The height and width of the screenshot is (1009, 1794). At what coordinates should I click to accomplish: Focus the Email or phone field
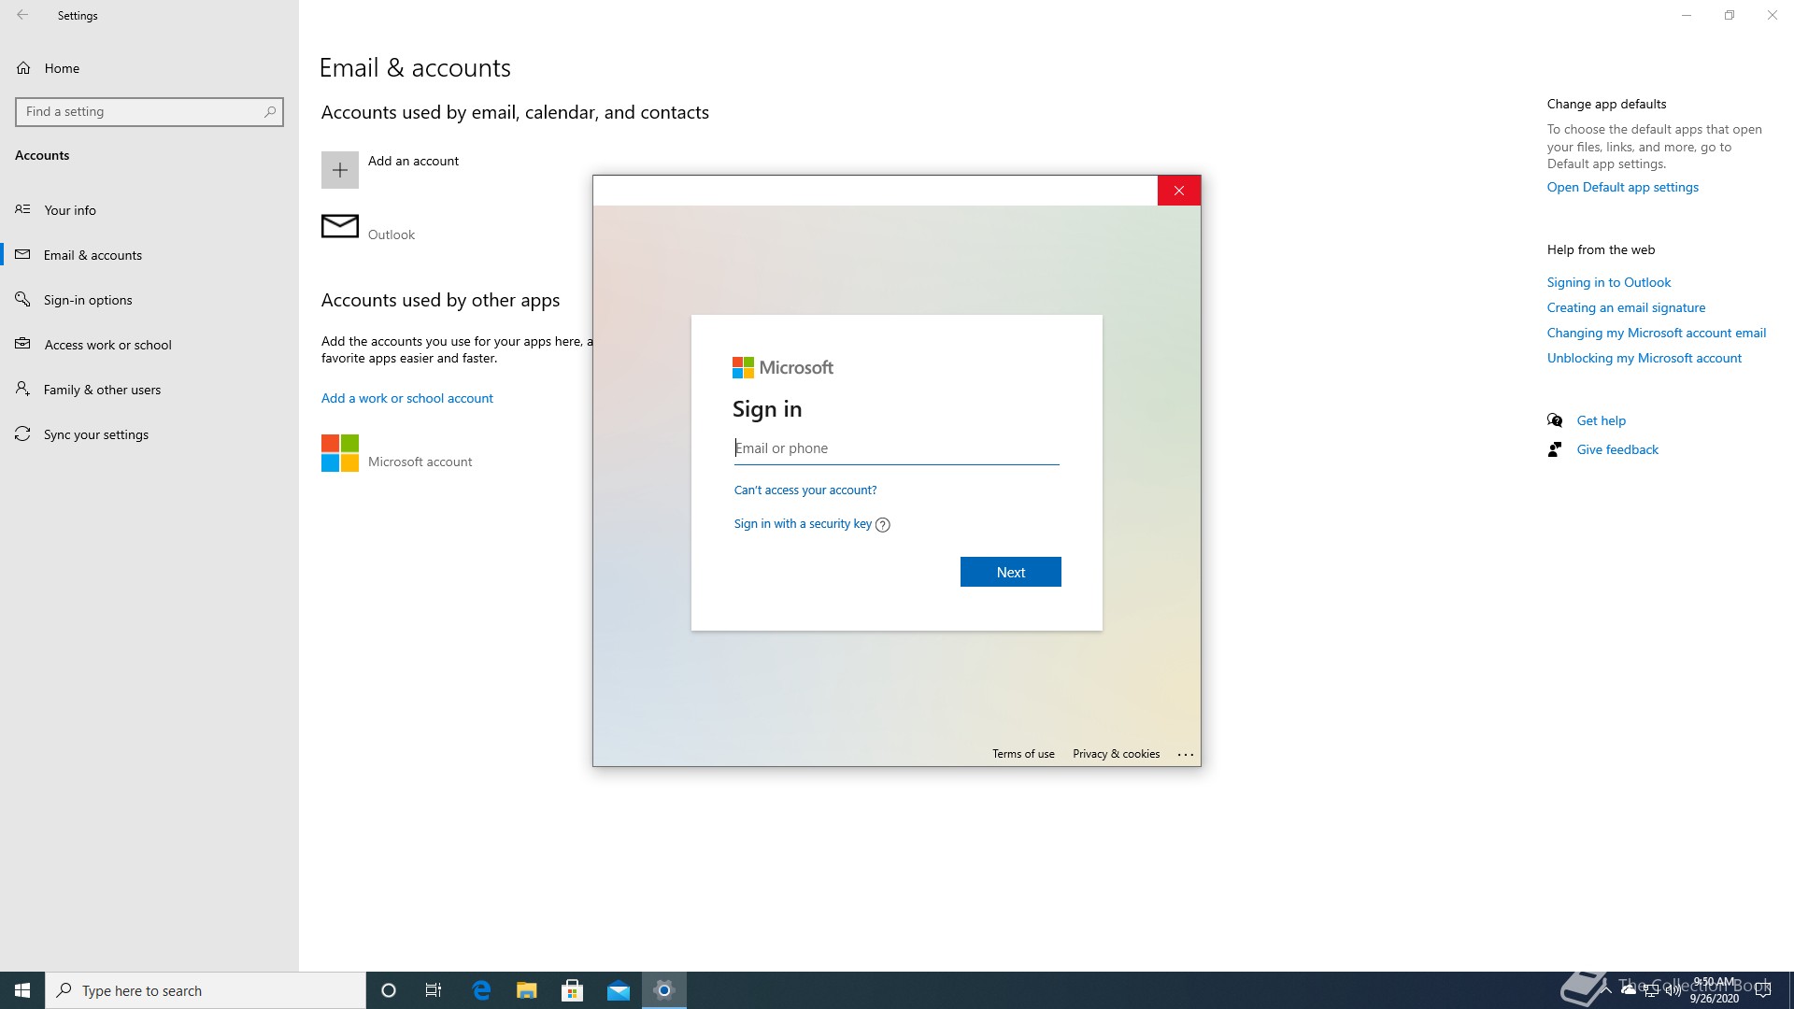896,448
